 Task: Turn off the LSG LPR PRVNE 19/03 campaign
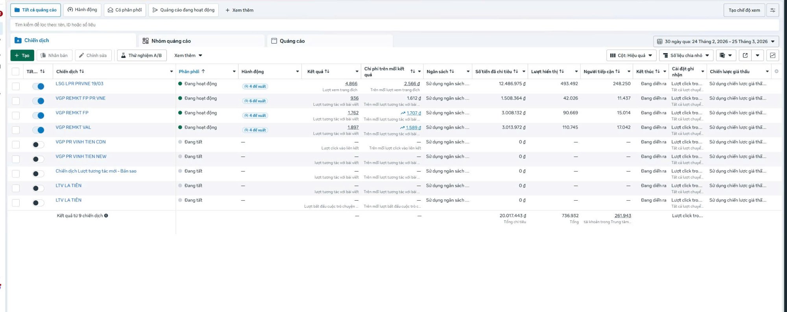pyautogui.click(x=38, y=86)
